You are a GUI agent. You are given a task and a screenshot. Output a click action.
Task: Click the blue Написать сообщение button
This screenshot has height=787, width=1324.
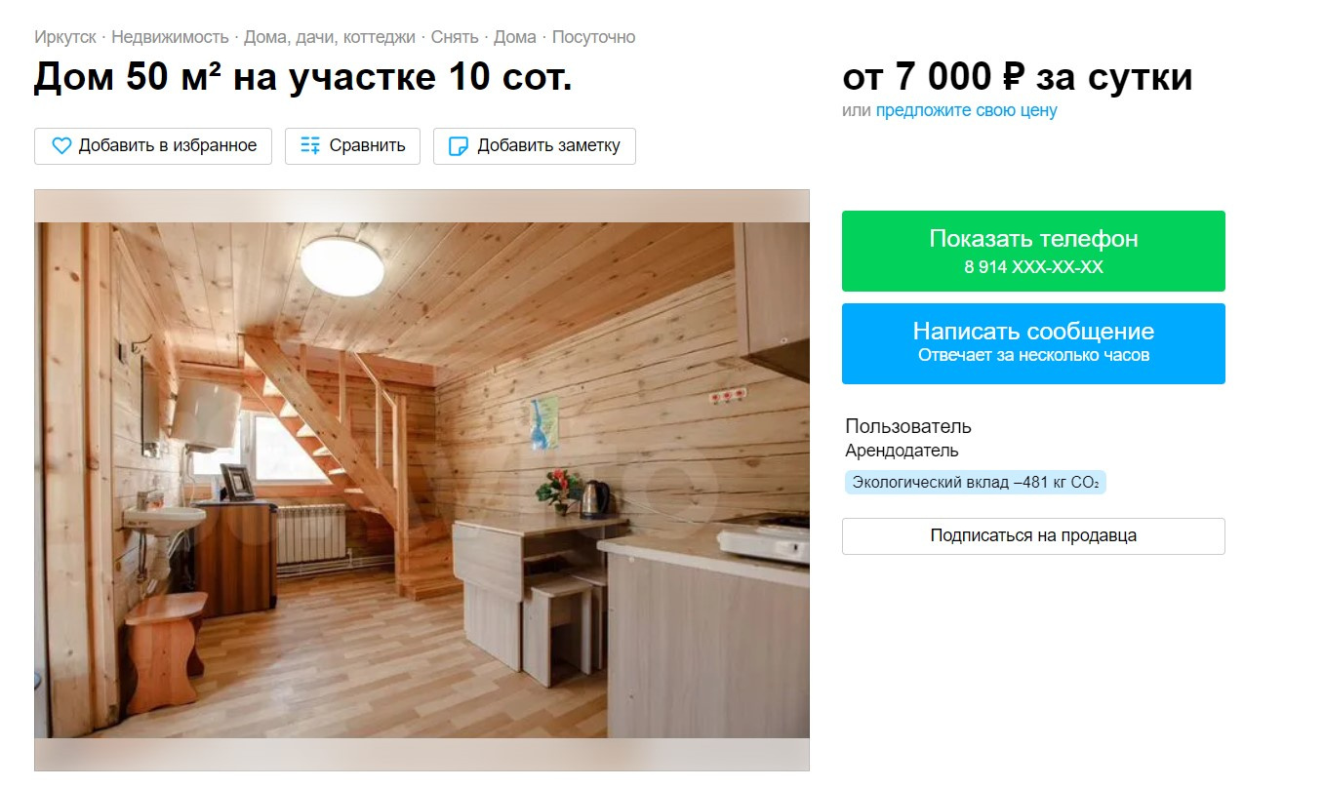point(1033,343)
